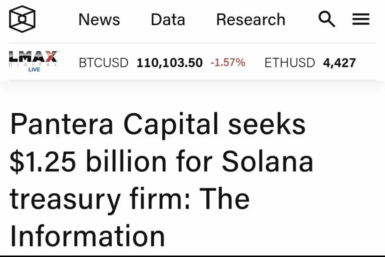Open the Research menu item
The image size is (385, 257).
[x=251, y=20]
